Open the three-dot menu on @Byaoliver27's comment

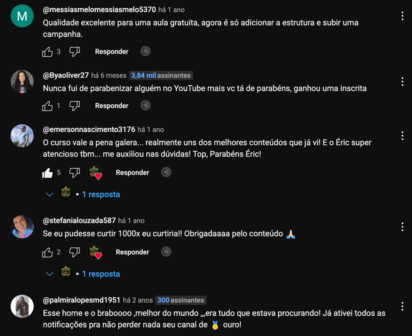[402, 82]
